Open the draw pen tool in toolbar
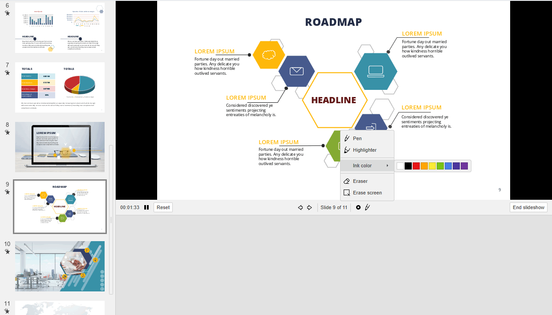Viewport: 552px width, 315px height. 367,207
